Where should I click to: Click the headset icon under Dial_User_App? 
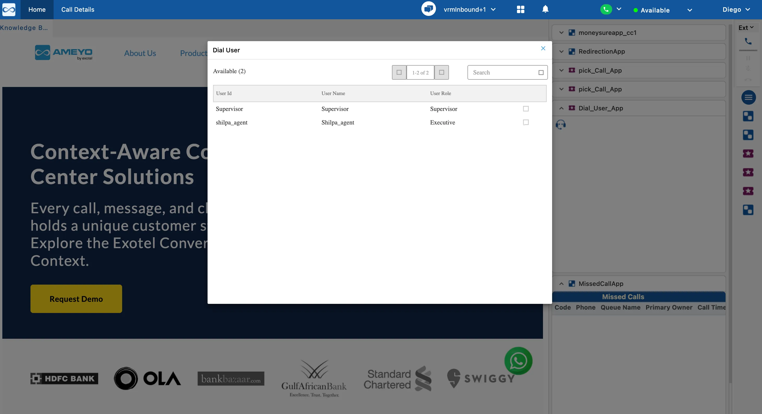pos(560,124)
